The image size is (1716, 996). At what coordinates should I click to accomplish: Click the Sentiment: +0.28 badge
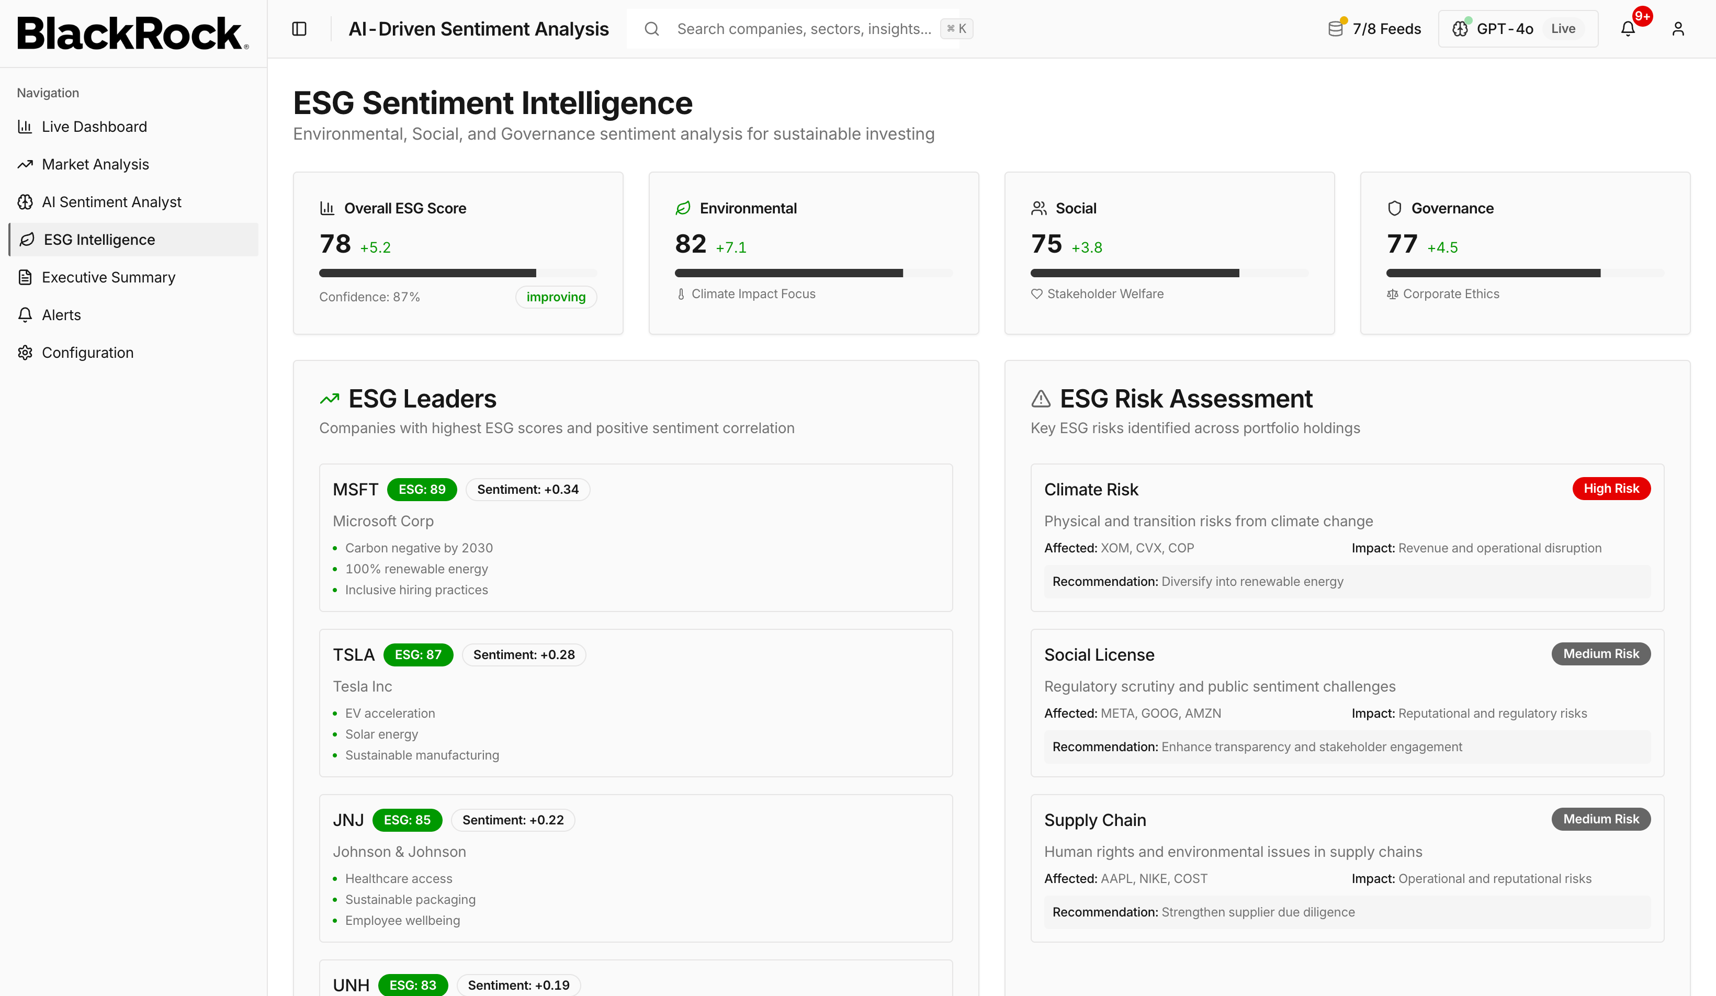(x=524, y=655)
